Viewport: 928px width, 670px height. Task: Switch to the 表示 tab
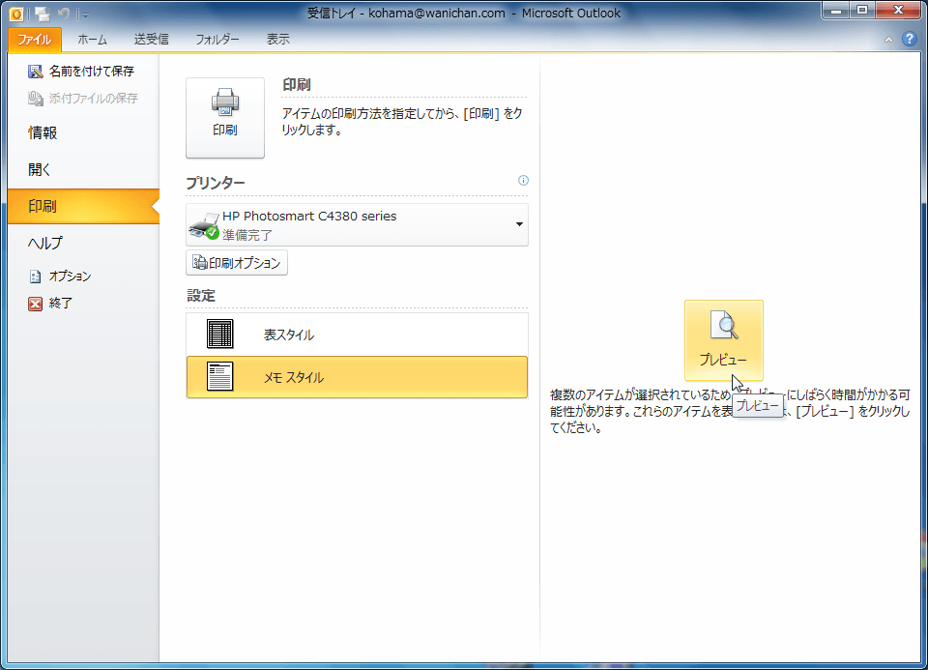(277, 40)
